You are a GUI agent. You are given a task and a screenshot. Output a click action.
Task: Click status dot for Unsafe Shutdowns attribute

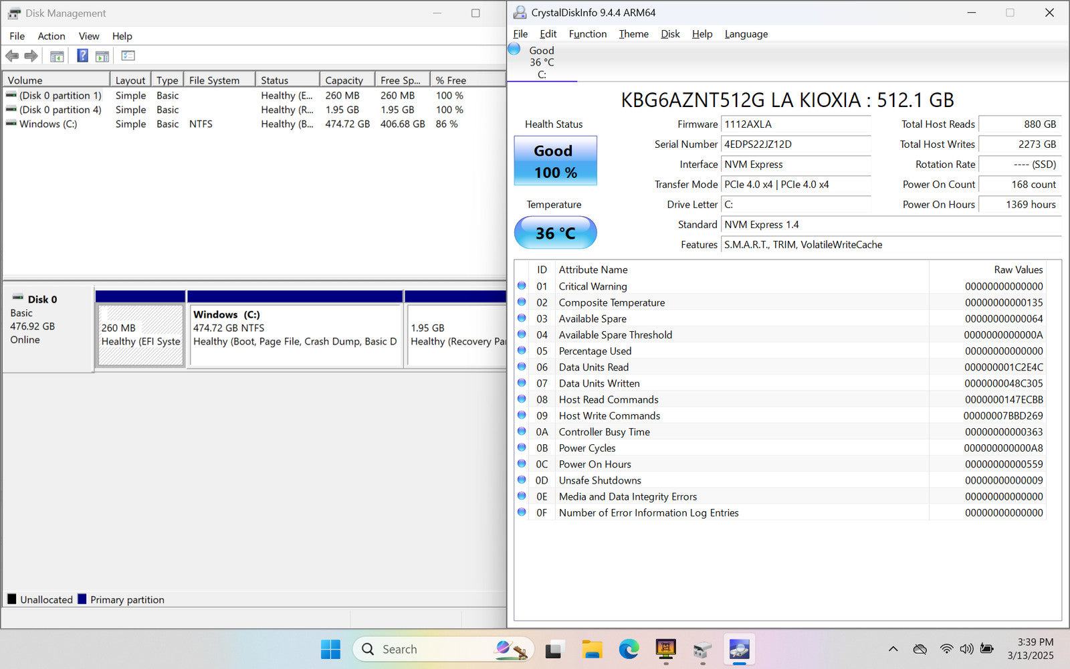pos(522,480)
